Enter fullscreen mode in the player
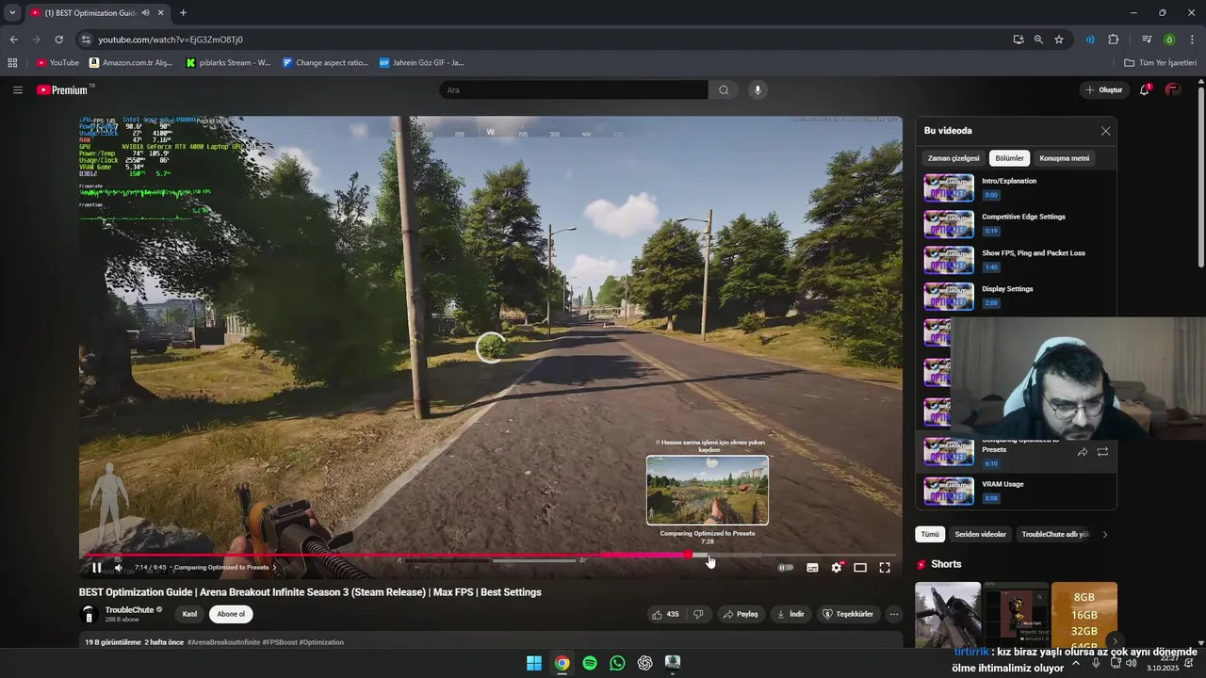 tap(885, 568)
